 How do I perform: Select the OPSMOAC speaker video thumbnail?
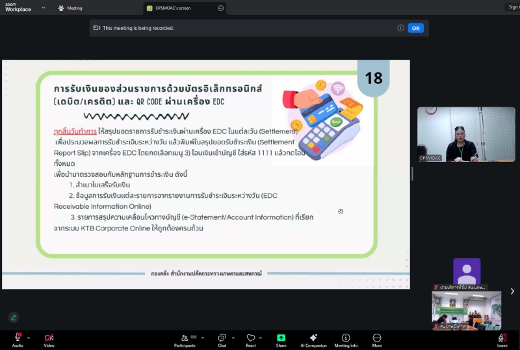[466, 134]
